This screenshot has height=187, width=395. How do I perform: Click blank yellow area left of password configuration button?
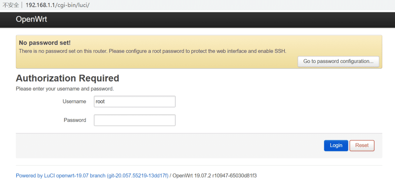(154, 62)
